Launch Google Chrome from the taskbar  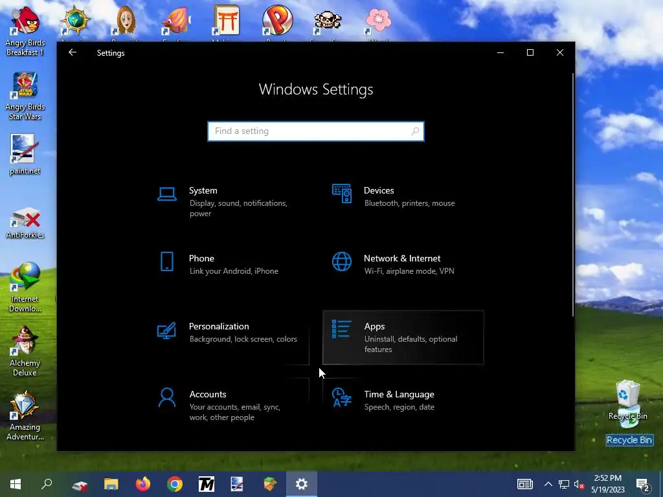coord(175,484)
